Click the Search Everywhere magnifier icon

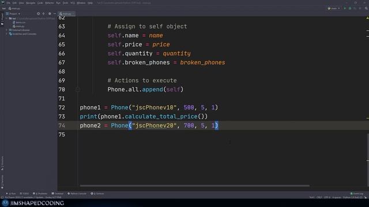point(366,8)
